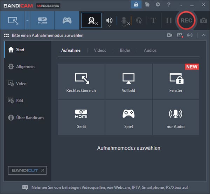Select the Aufnahme tab

pyautogui.click(x=71, y=50)
